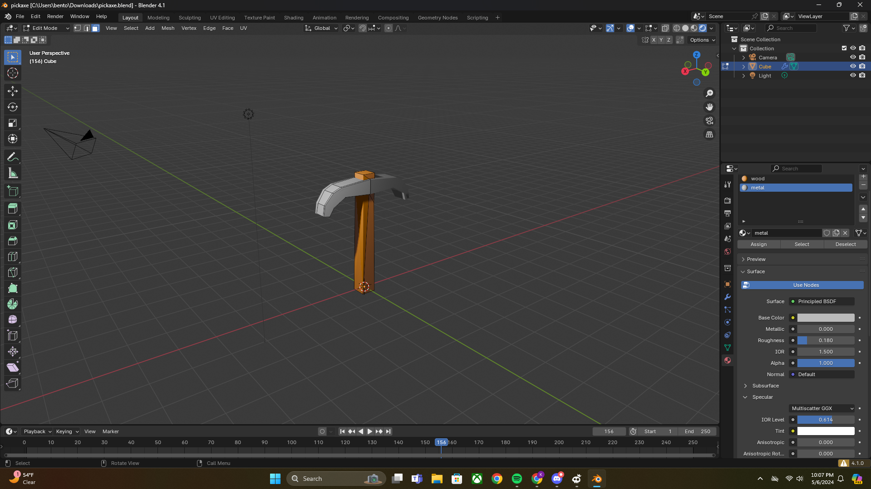The width and height of the screenshot is (871, 489).
Task: Select the Measure tool
Action: 13,173
